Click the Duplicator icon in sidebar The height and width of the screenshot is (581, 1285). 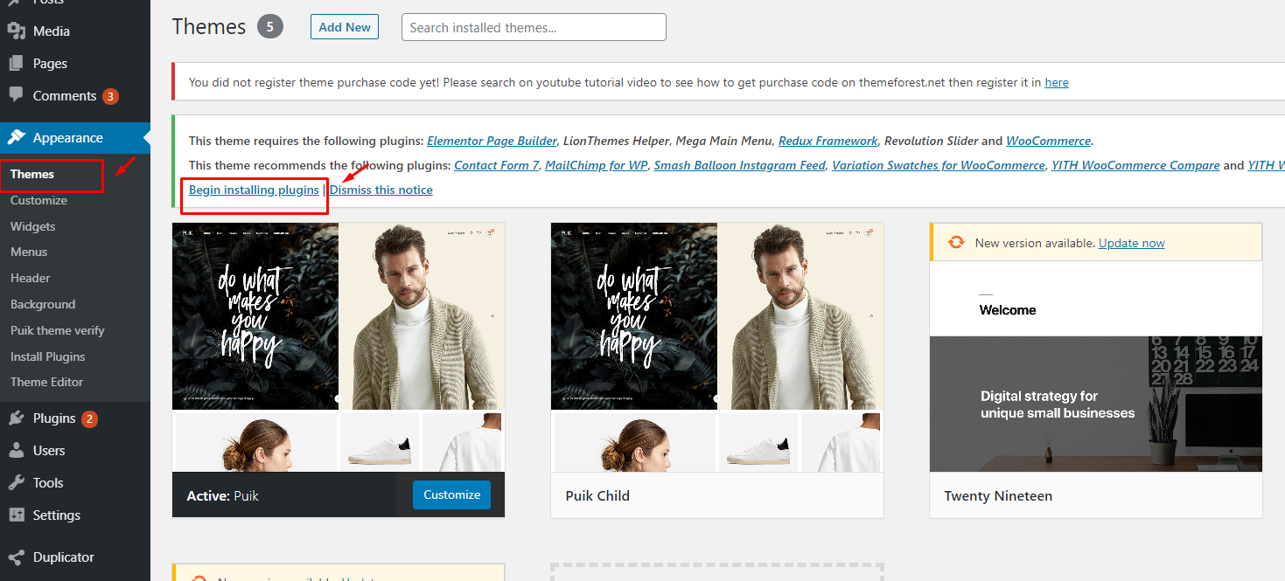coord(16,557)
